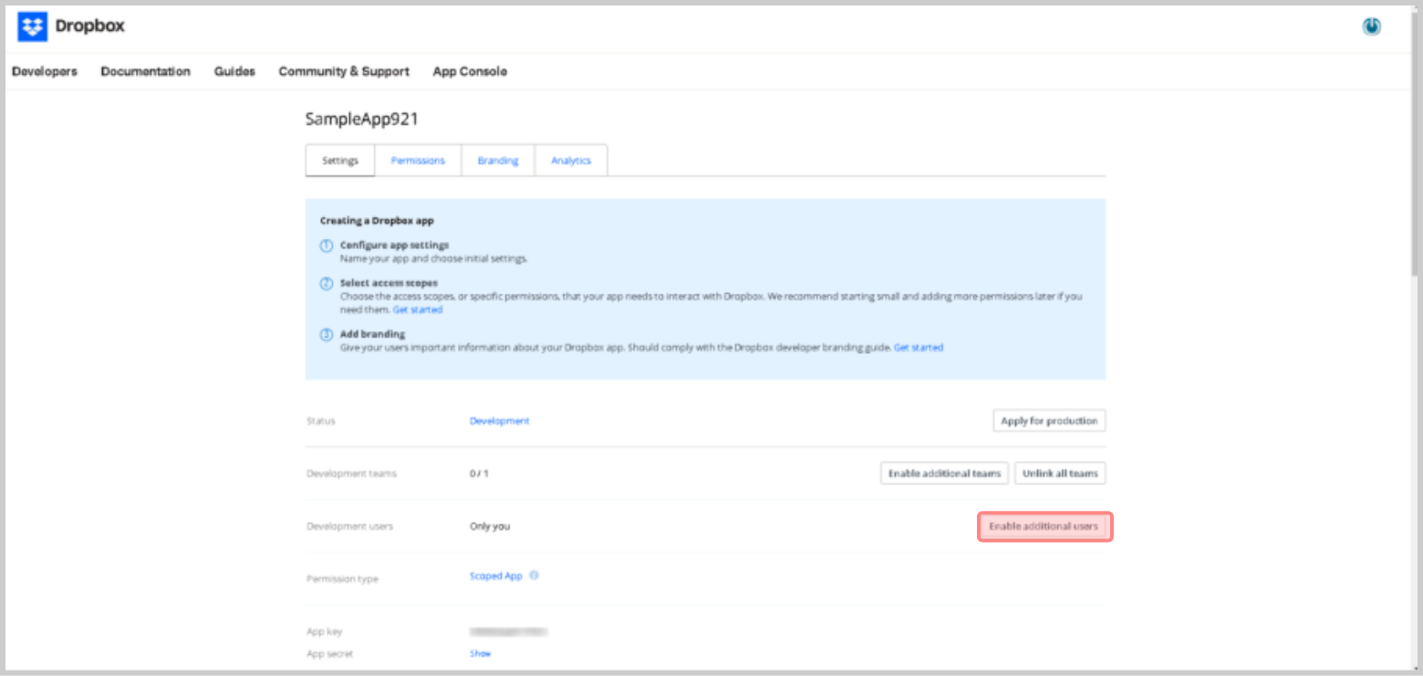Screen dimensions: 1423x676
Task: Click the Dropbox wordmark text
Action: [89, 26]
